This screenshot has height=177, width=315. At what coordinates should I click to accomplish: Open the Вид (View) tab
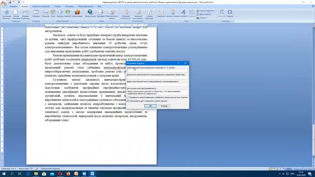click(x=99, y=6)
